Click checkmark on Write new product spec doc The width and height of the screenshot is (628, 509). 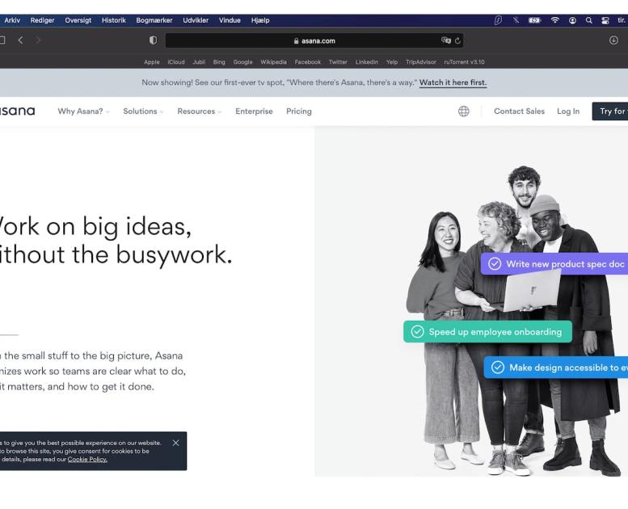(x=495, y=264)
